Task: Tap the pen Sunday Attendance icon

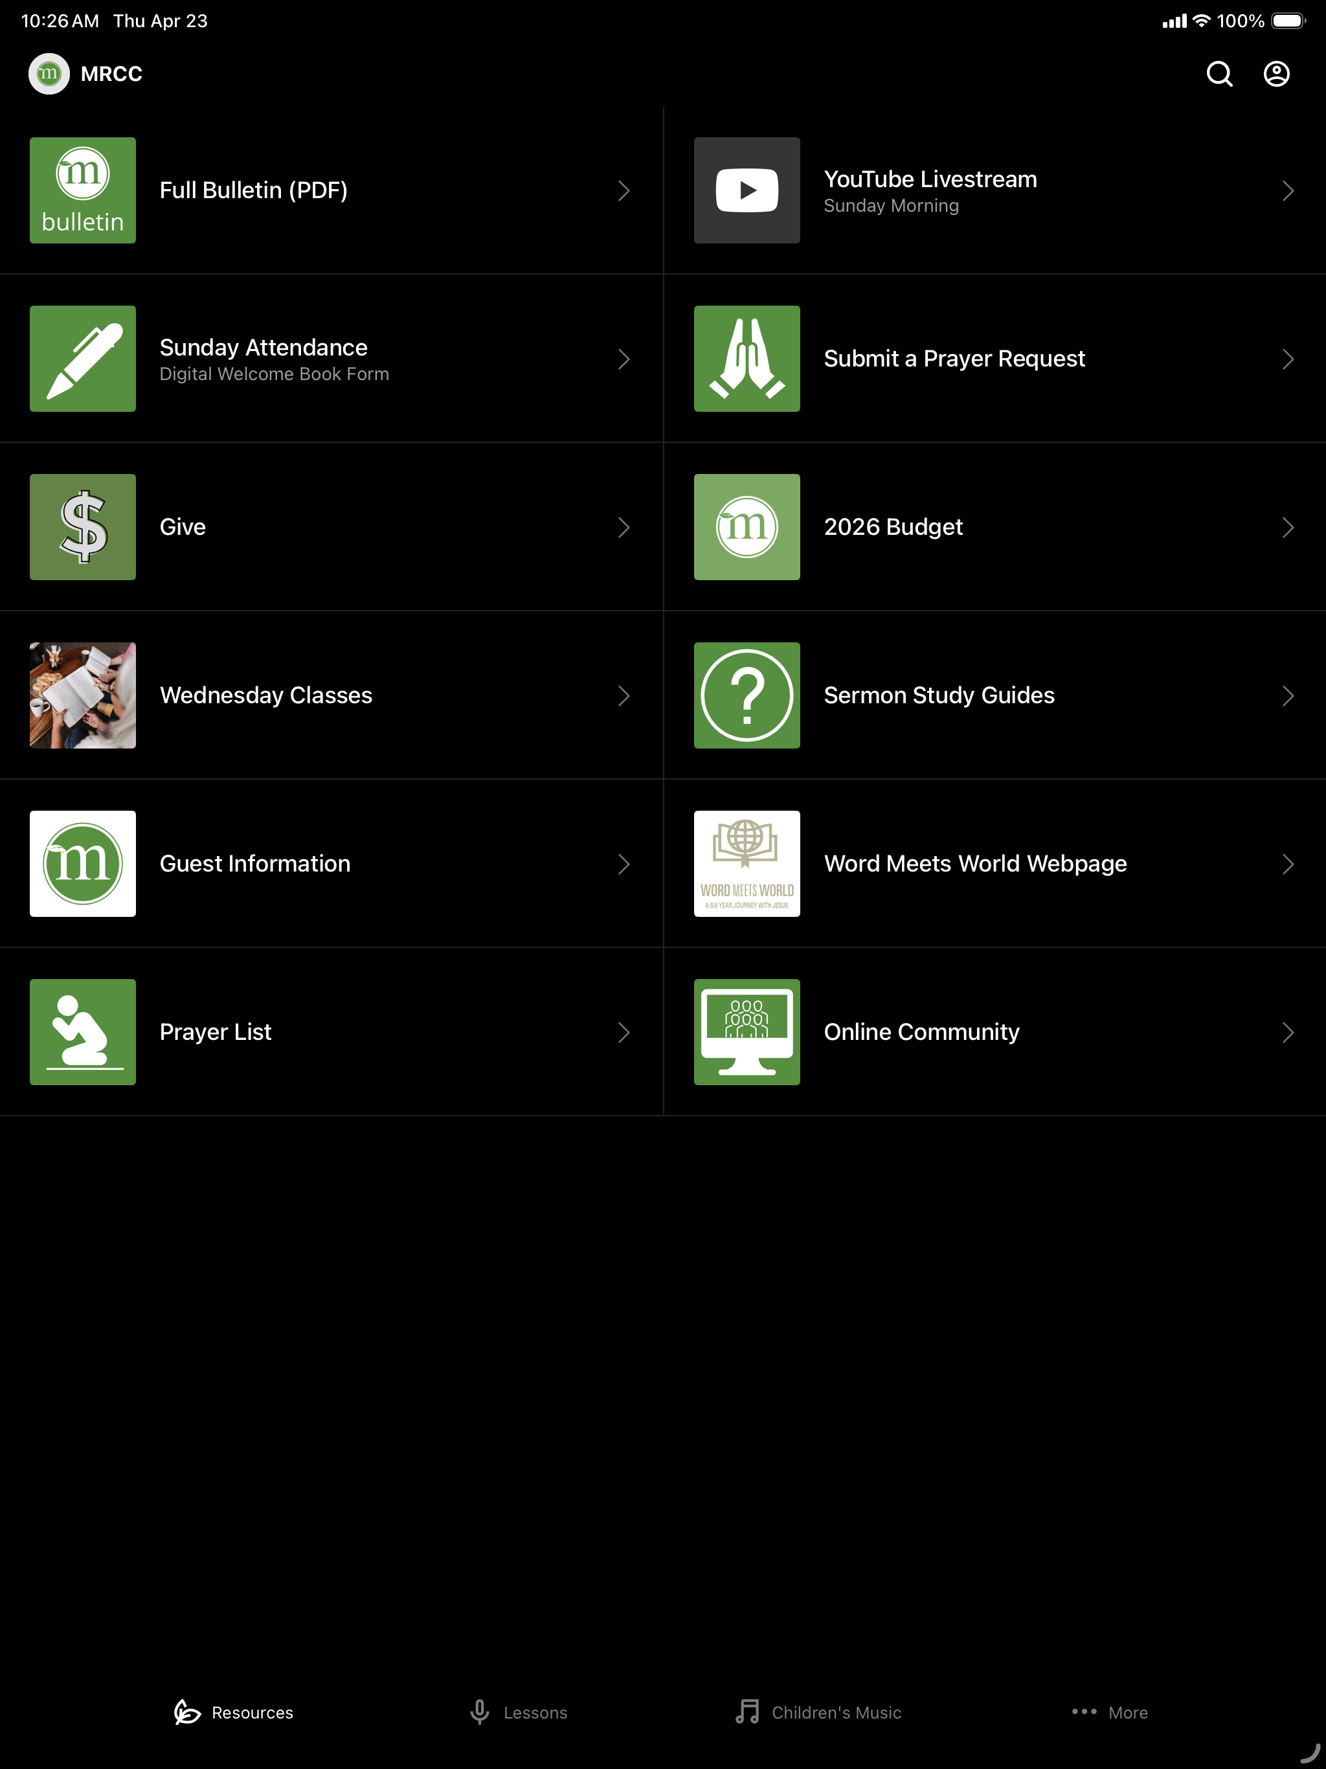Action: pos(82,358)
